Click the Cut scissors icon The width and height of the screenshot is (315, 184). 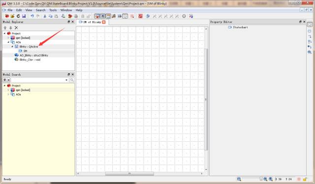click(x=45, y=16)
